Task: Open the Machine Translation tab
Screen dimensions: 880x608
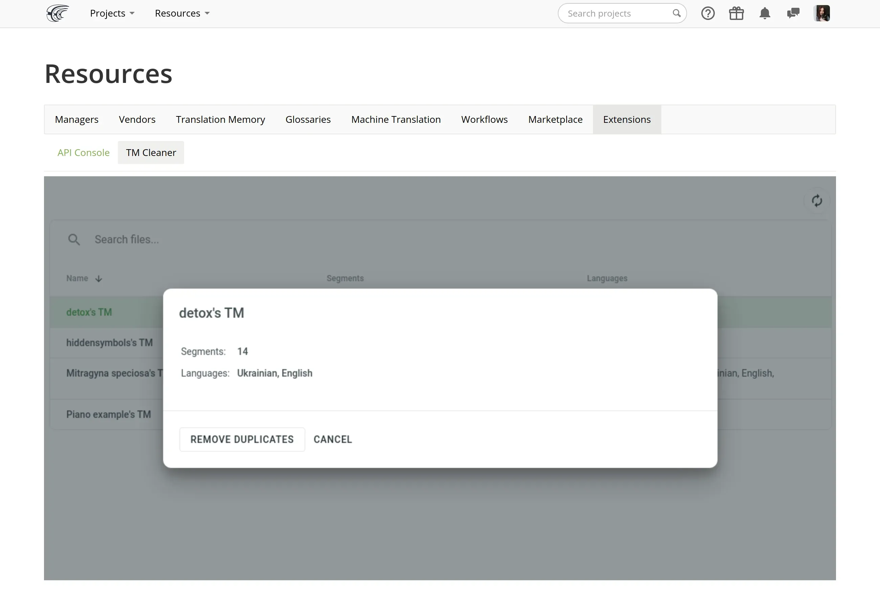Action: coord(396,120)
